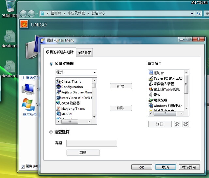Click the Windows logo icon in Welcome Center
209x178 pixels.
click(28, 105)
